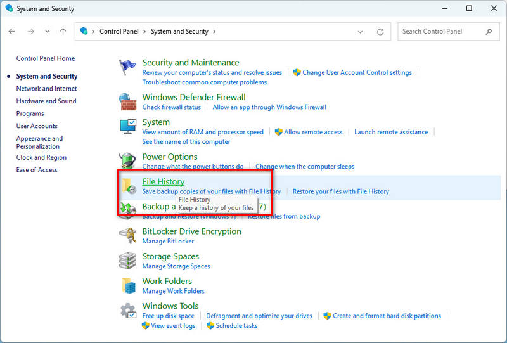Allow an app through Windows Firewall
Viewport: 507px width, 343px height.
(x=269, y=107)
